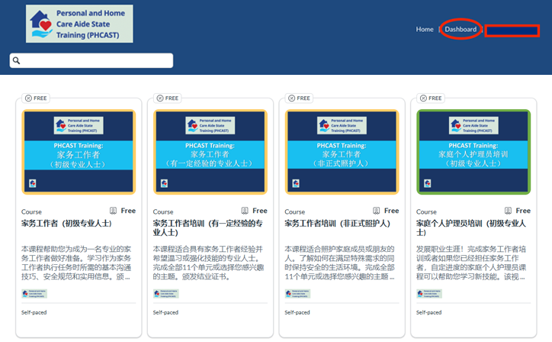Screen dimensions: 552x342
Task: Open course title 家务工作者（初级专业人士）
Action: pyautogui.click(x=67, y=224)
